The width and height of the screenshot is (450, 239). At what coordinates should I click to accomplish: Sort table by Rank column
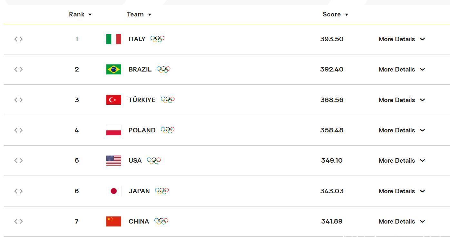click(80, 14)
